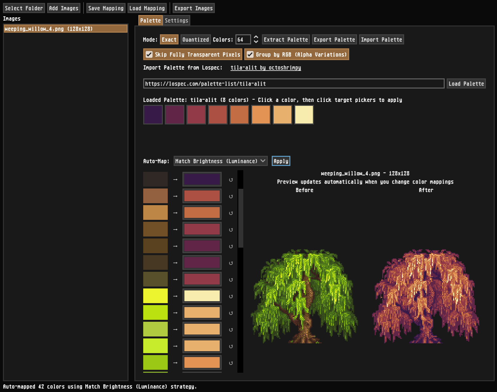The image size is (497, 392).
Task: Click the Lospec palette URL field
Action: click(293, 84)
